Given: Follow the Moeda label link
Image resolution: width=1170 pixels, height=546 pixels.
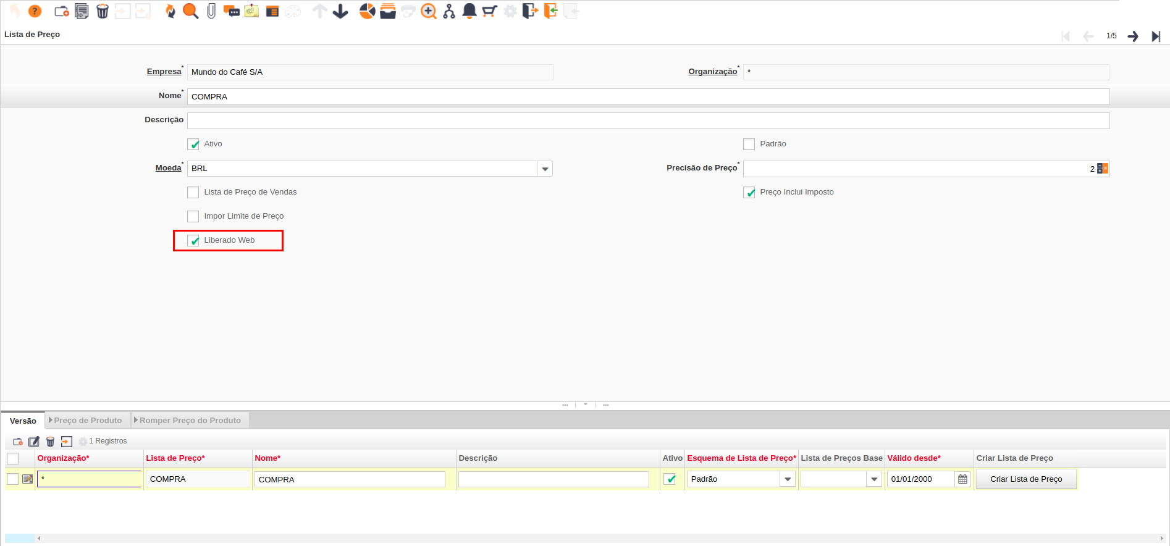Looking at the screenshot, I should [168, 168].
